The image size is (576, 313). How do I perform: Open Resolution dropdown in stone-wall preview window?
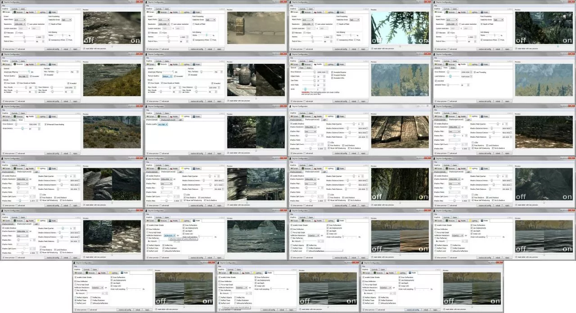(x=164, y=24)
